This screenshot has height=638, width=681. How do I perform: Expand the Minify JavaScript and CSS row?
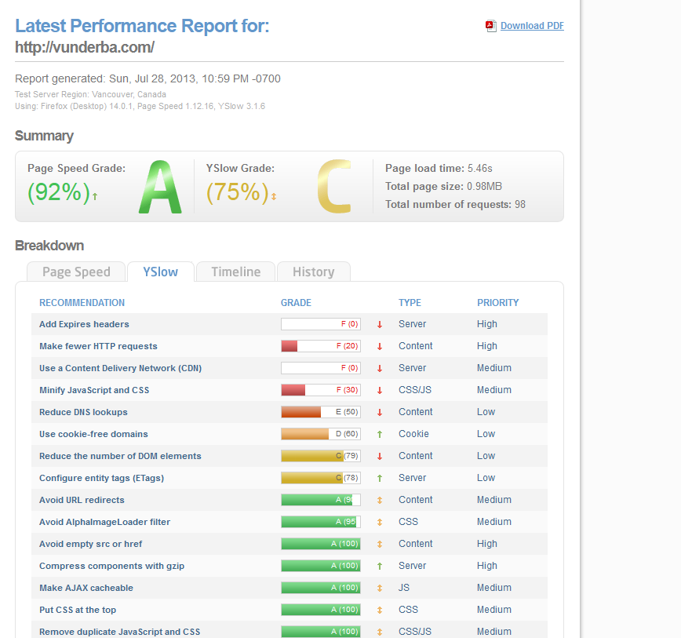point(94,390)
